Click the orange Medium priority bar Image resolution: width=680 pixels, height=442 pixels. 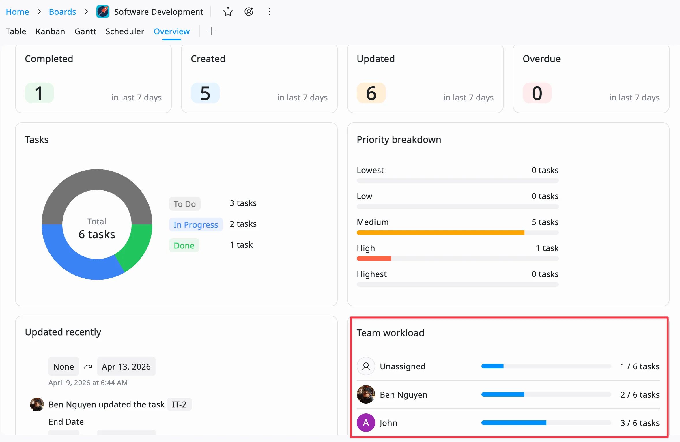tap(440, 233)
